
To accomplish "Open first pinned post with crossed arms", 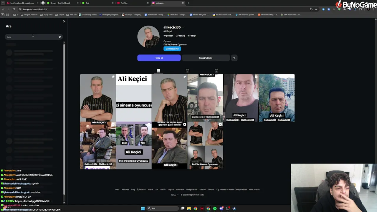I will [x=98, y=98].
